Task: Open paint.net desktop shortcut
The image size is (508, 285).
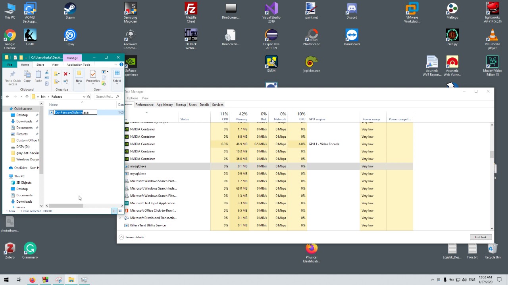Action: [312, 11]
